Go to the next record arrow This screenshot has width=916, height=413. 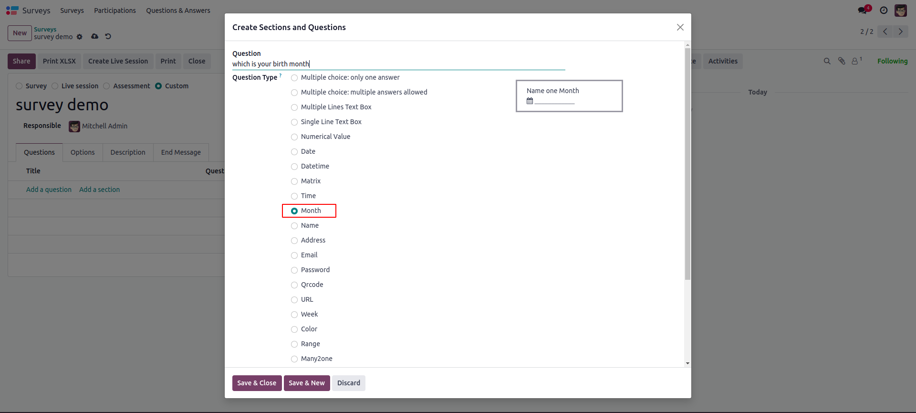tap(900, 32)
